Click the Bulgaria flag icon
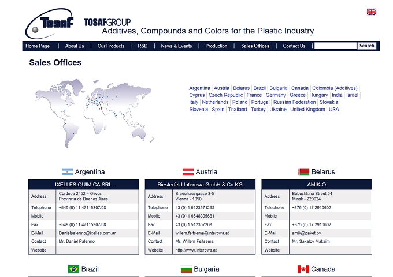 pos(186,269)
